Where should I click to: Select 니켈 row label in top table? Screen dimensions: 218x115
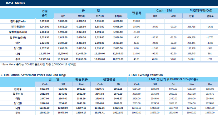[18, 54]
